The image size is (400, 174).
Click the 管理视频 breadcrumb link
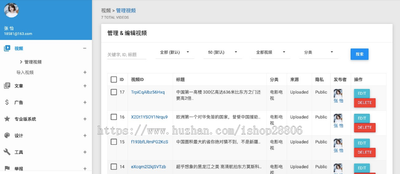(126, 11)
